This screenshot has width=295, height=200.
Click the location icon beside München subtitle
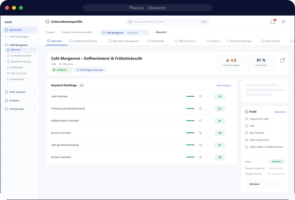tap(61, 64)
